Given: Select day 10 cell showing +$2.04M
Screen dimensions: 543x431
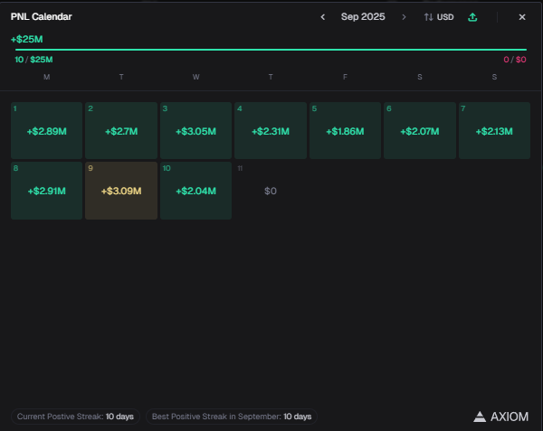Looking at the screenshot, I should [195, 191].
